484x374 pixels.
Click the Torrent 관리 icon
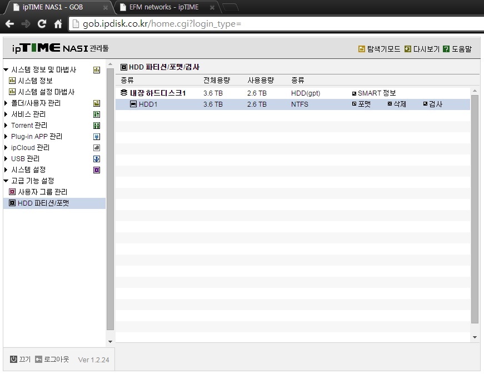point(97,126)
